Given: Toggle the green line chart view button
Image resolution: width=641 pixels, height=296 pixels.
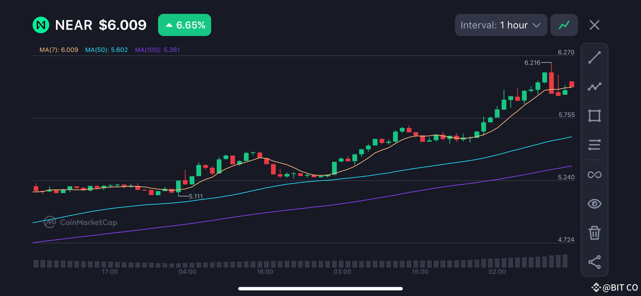Looking at the screenshot, I should [564, 25].
